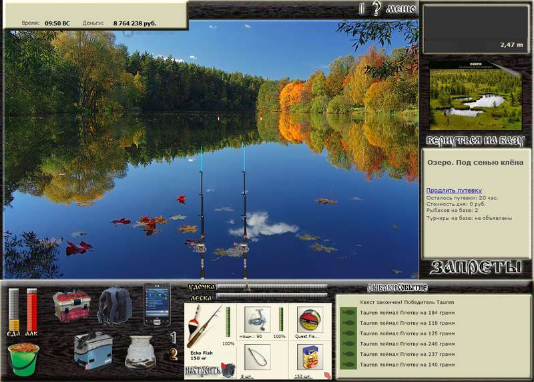
Task: Open the меню menu
Action: (x=401, y=9)
